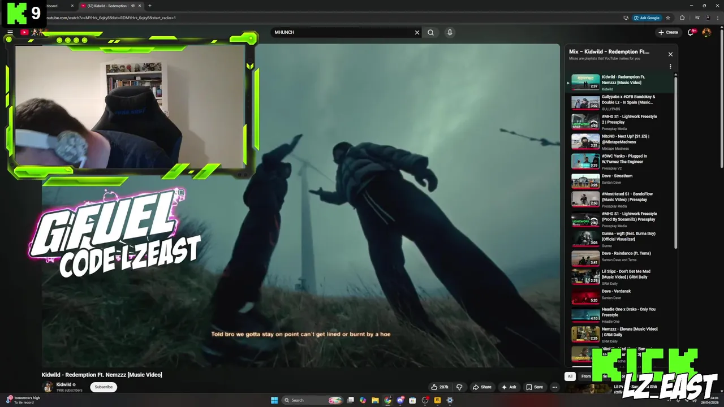Play Dave - Streatham from the mix
Image resolution: width=724 pixels, height=407 pixels.
pyautogui.click(x=620, y=181)
